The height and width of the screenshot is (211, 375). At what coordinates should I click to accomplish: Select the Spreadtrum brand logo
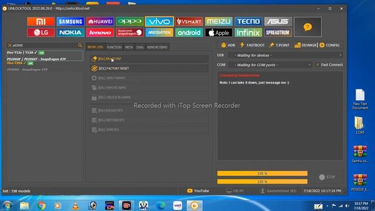(278, 33)
